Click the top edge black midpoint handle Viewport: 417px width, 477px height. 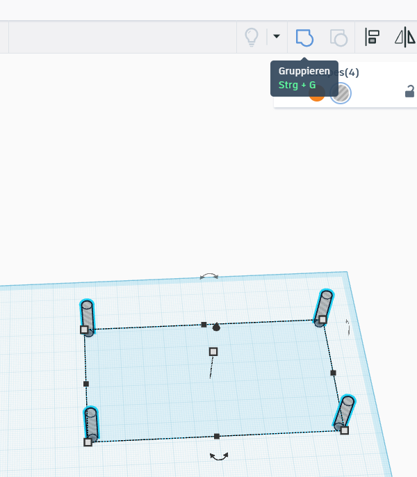point(204,325)
